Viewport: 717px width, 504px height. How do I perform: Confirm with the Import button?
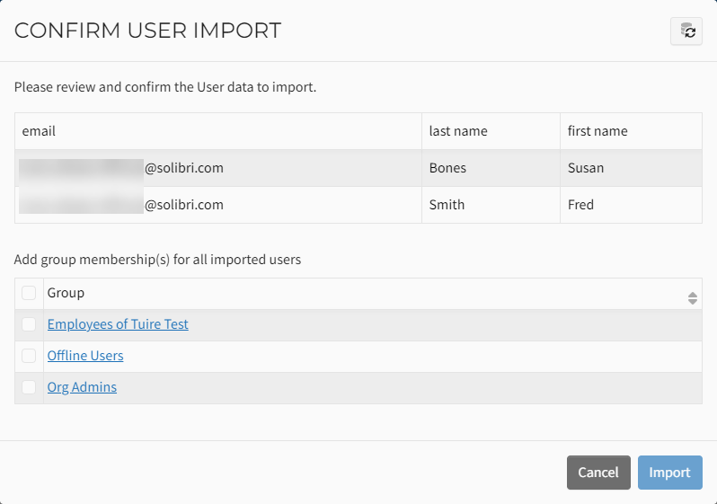(x=670, y=473)
